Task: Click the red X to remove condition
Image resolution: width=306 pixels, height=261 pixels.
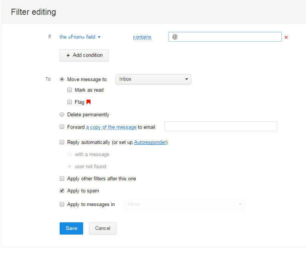Action: tap(286, 37)
